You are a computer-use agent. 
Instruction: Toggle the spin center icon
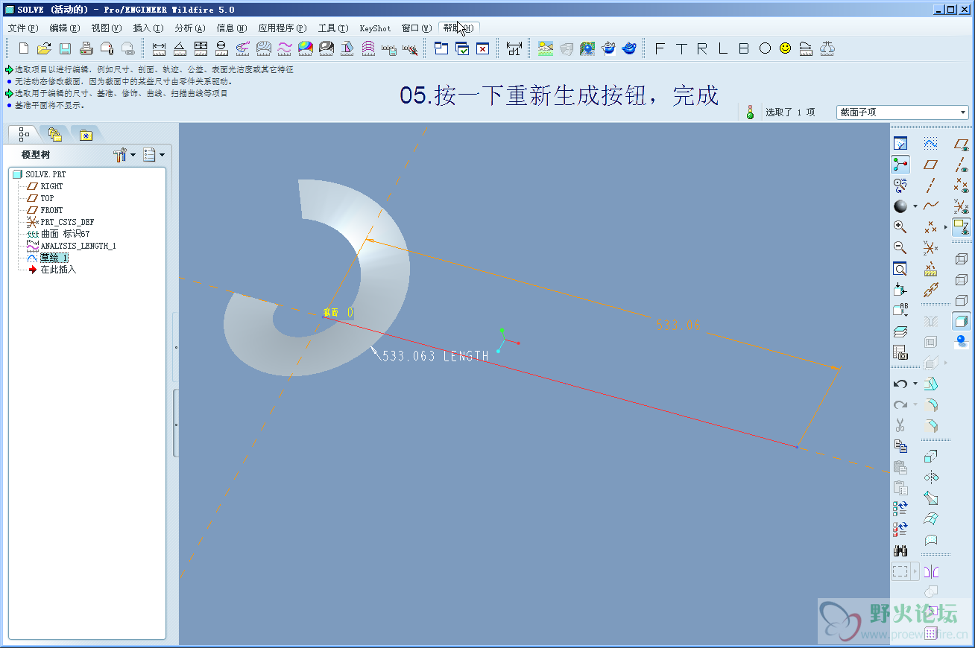coord(900,165)
